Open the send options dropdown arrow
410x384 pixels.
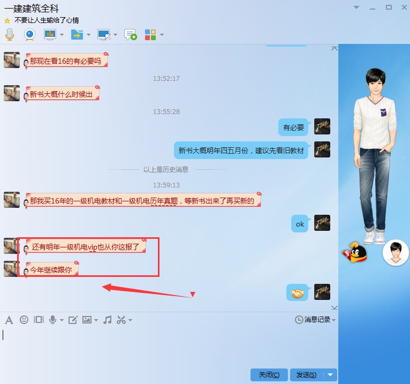pyautogui.click(x=330, y=375)
